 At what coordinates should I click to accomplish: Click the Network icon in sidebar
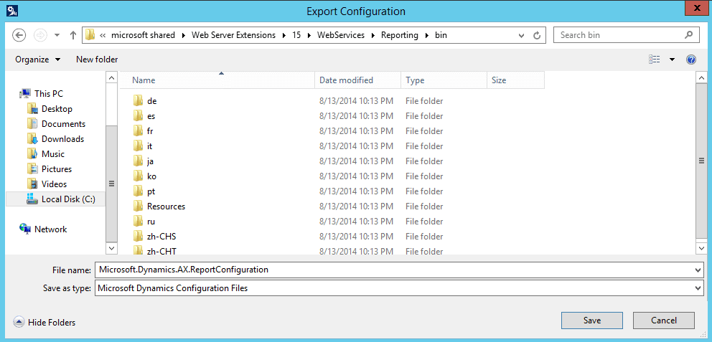pyautogui.click(x=25, y=229)
